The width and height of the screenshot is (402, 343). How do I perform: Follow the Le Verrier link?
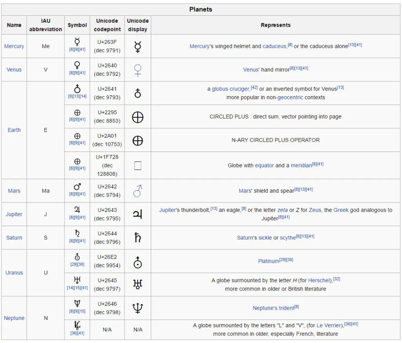[x=329, y=325]
